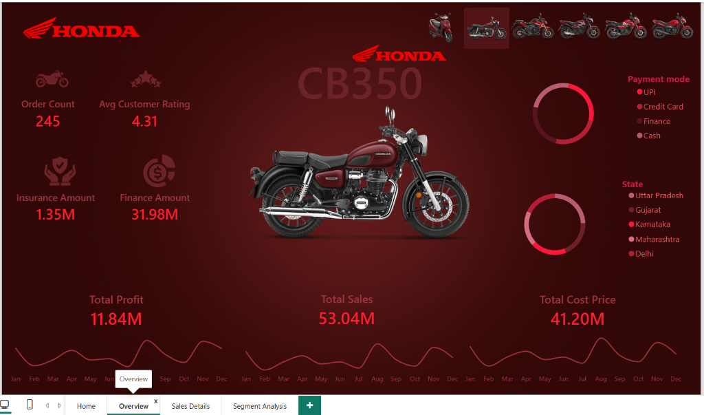Click the State donut chart
704x415 pixels.
pyautogui.click(x=555, y=224)
